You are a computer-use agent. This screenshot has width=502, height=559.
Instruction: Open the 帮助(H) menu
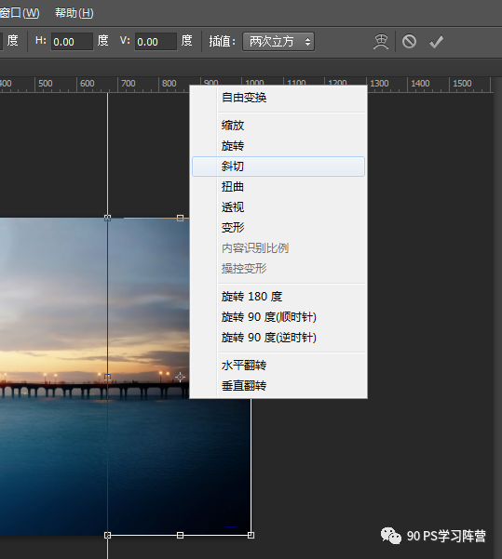[74, 13]
